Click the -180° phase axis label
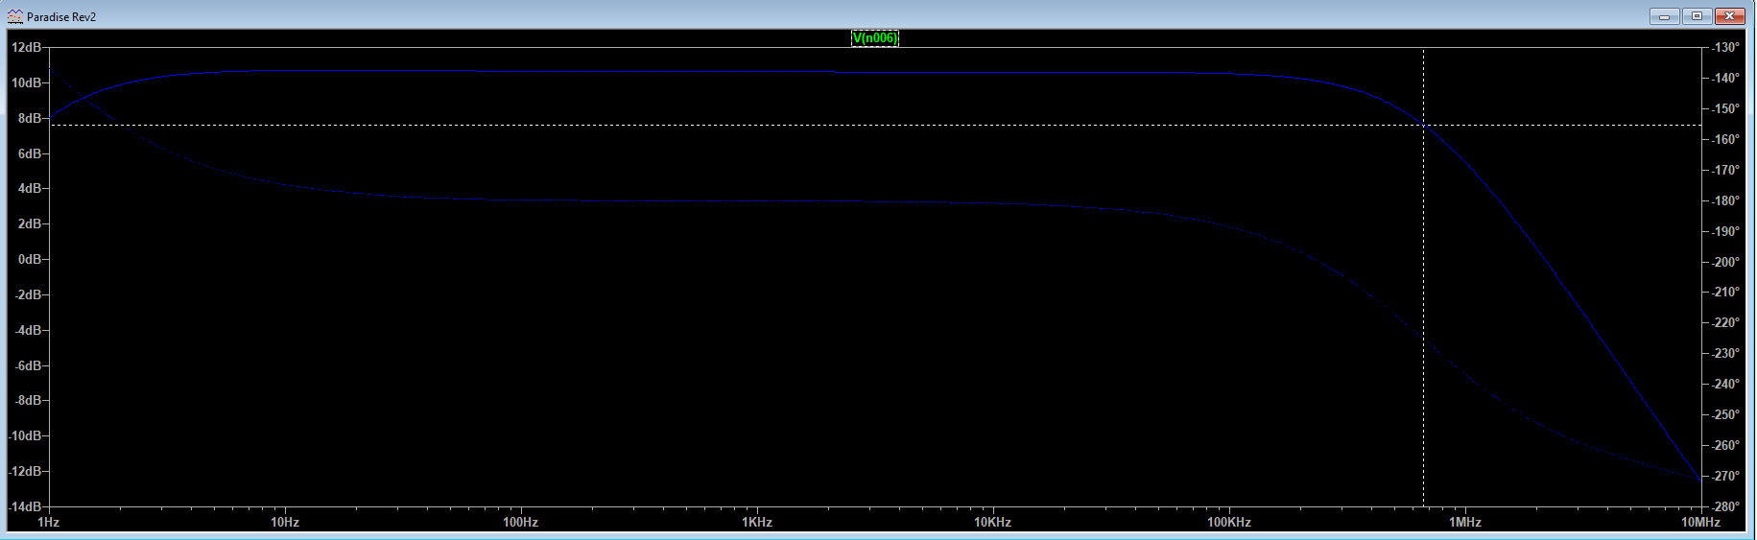This screenshot has width=1757, height=540. [x=1725, y=200]
